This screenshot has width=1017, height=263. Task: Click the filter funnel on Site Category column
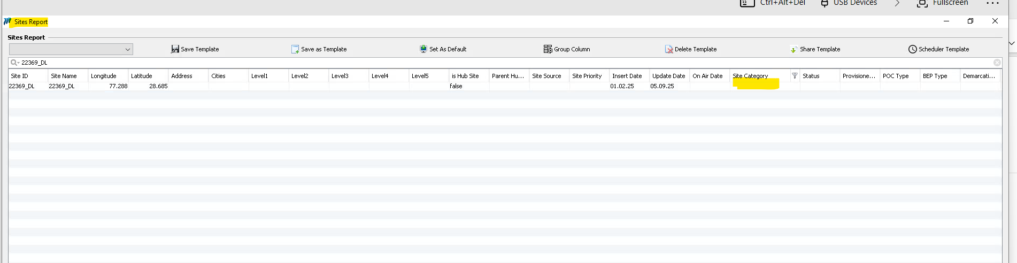coord(795,76)
